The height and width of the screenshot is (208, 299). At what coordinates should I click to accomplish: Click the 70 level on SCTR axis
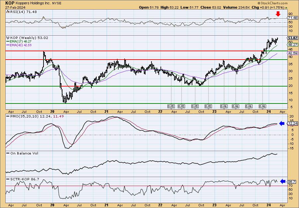[x=291, y=185]
